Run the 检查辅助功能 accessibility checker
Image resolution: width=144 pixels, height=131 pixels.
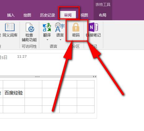point(29,32)
